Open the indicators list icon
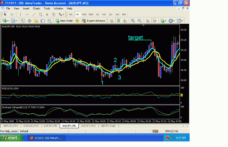This screenshot has width=228, height=147. [162, 21]
